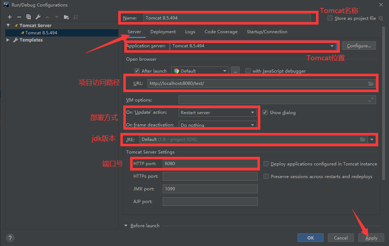Switch to the Code Coverage tab
This screenshot has height=246, width=389.
(x=221, y=32)
